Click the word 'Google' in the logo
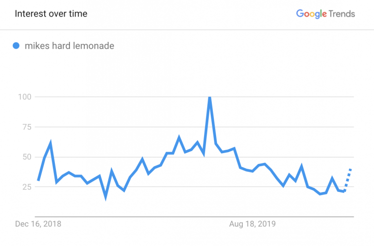Viewport: 374px width, 246px height. 311,14
